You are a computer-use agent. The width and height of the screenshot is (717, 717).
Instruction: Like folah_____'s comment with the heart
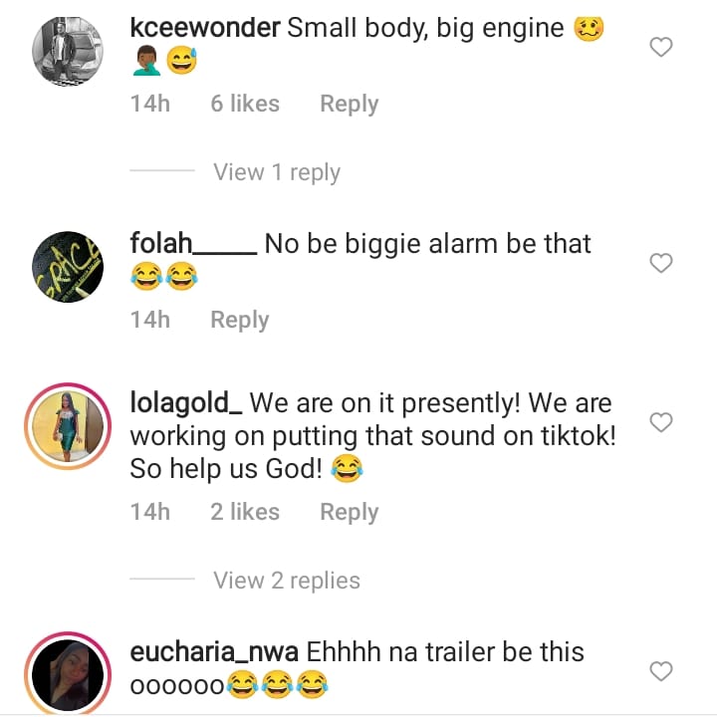pyautogui.click(x=660, y=263)
